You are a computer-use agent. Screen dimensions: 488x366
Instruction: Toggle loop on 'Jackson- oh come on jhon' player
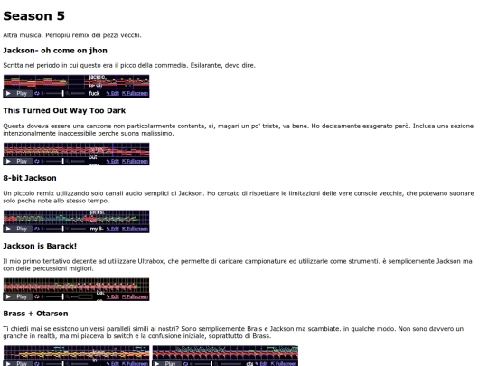[37, 93]
